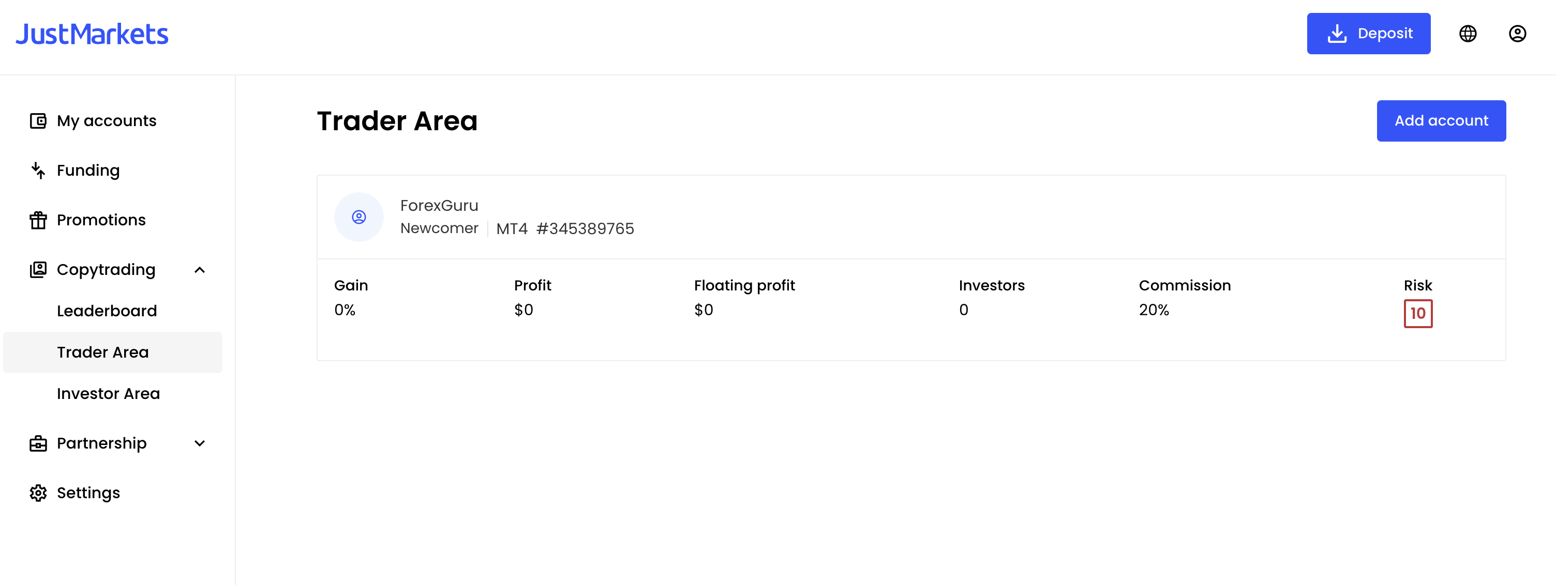Click the red risk score badge 10
This screenshot has width=1556, height=585.
pos(1418,313)
